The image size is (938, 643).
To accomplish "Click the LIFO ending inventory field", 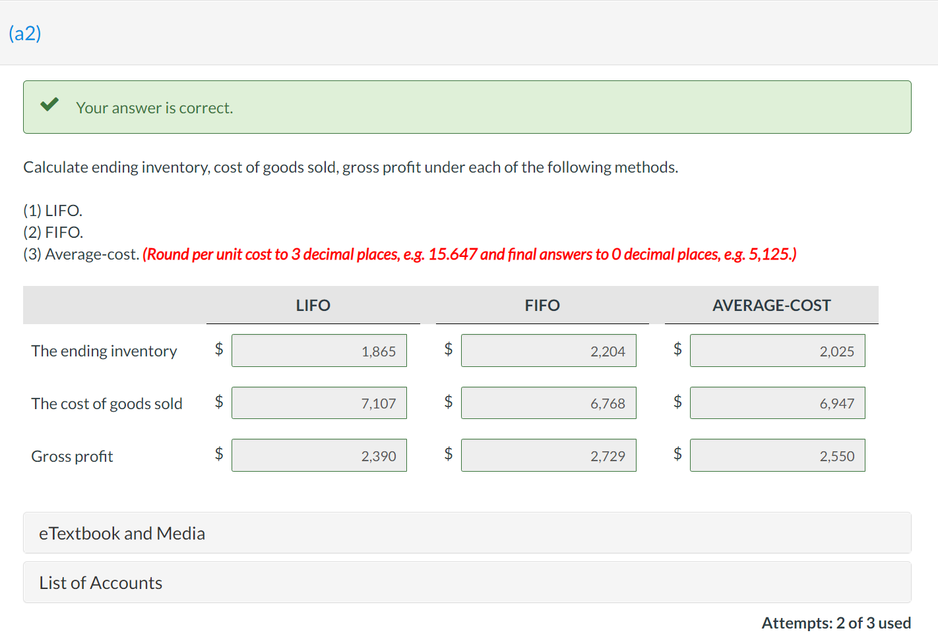I will (x=319, y=350).
